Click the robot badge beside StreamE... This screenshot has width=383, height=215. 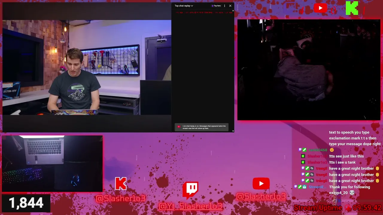click(304, 187)
